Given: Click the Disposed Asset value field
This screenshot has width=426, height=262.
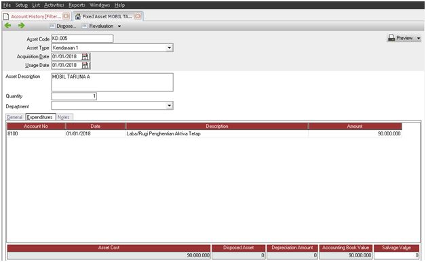Looking at the screenshot, I should click(239, 255).
